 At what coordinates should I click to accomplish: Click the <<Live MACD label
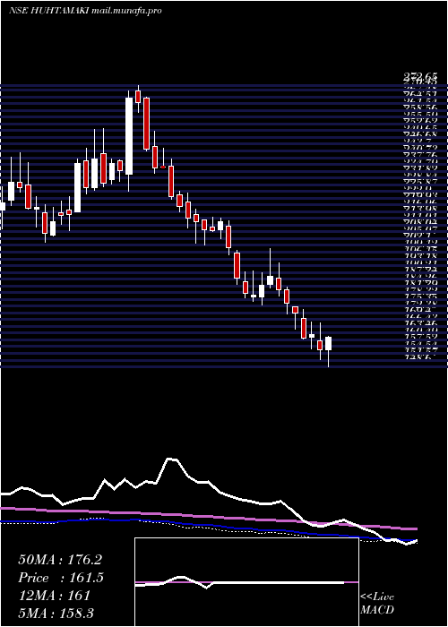tap(377, 603)
